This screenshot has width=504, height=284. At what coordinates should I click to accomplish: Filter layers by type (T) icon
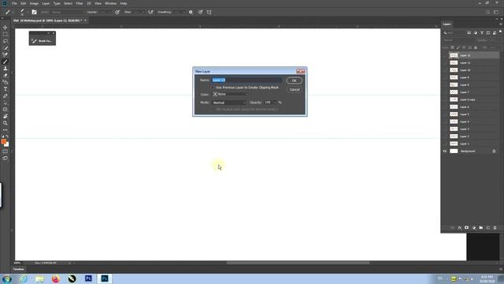coord(481,33)
